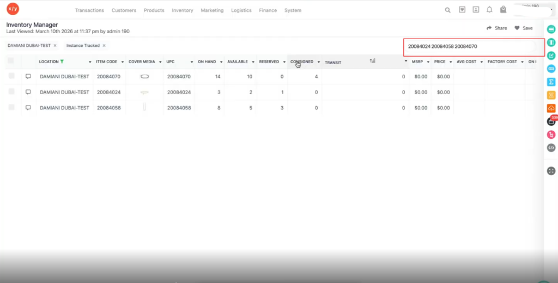Click the blue link icon in sidebar
This screenshot has height=283, width=558.
[551, 69]
